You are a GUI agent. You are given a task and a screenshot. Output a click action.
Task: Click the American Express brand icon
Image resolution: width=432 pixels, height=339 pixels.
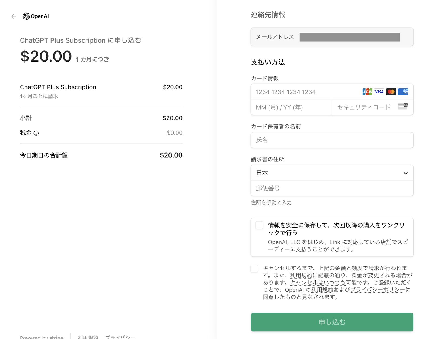point(403,92)
